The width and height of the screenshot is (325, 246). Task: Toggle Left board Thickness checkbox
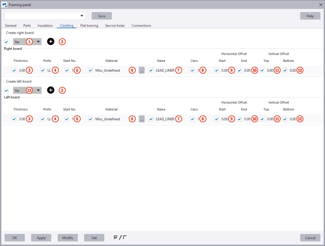(x=14, y=119)
